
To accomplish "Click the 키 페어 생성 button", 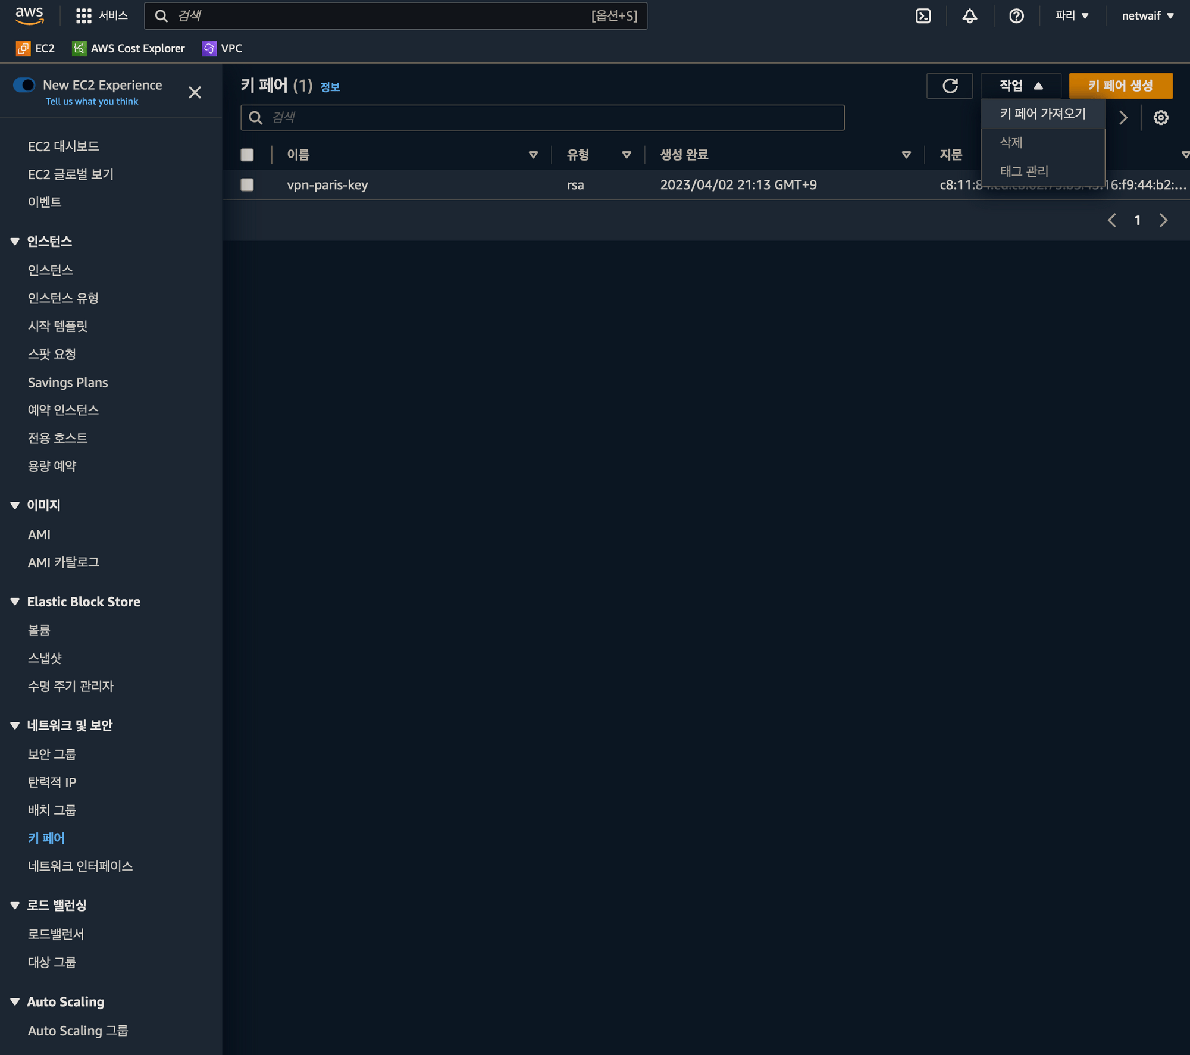I will coord(1121,86).
